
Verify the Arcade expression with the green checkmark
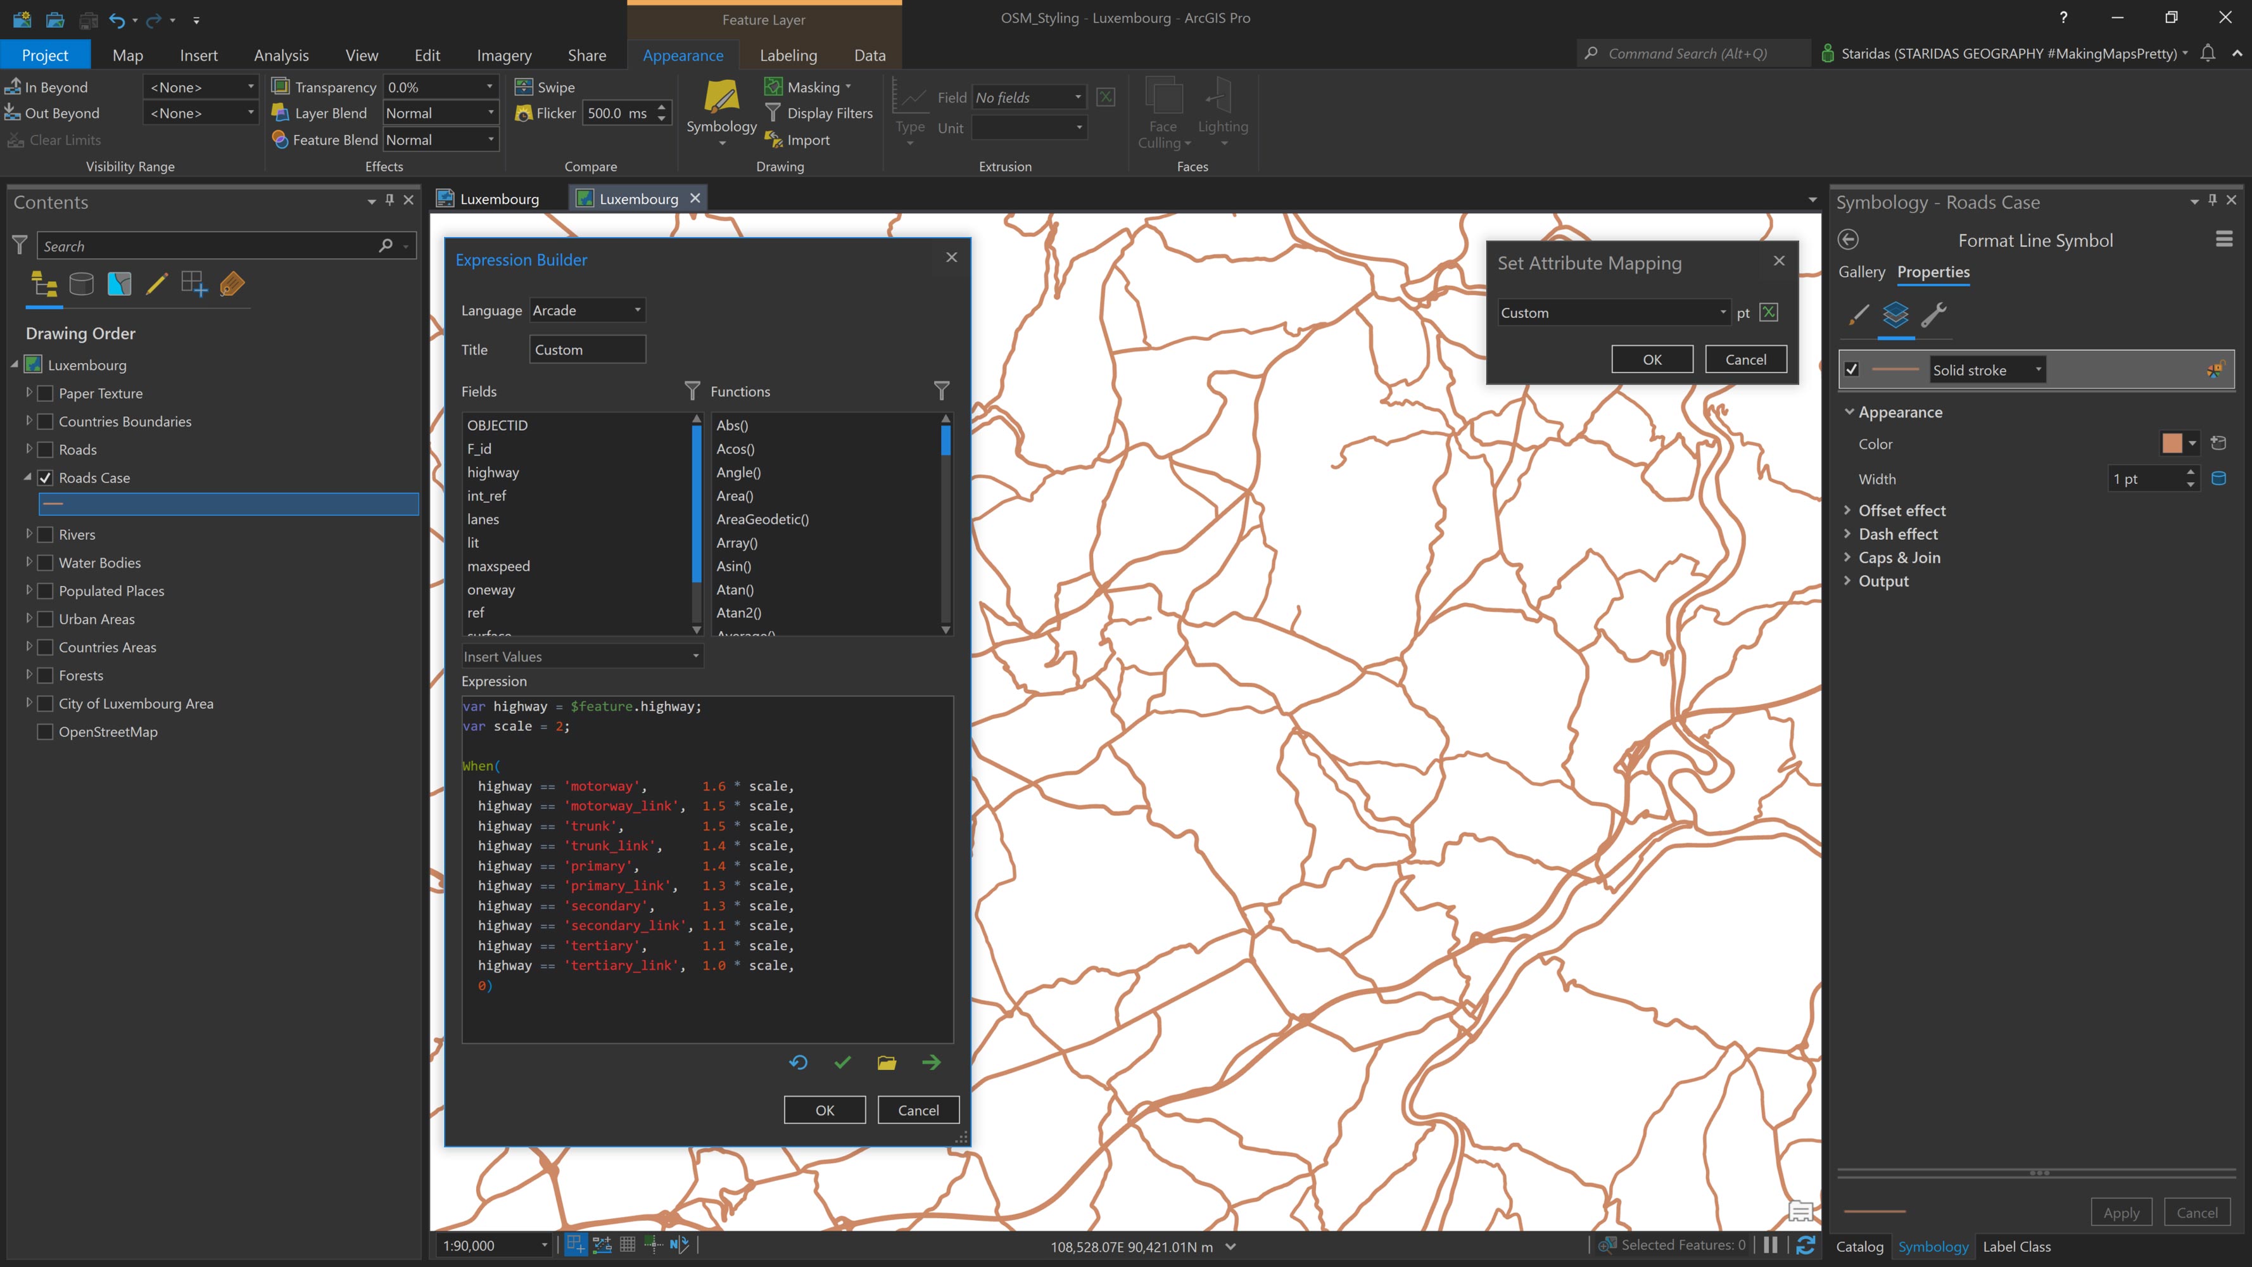(842, 1062)
